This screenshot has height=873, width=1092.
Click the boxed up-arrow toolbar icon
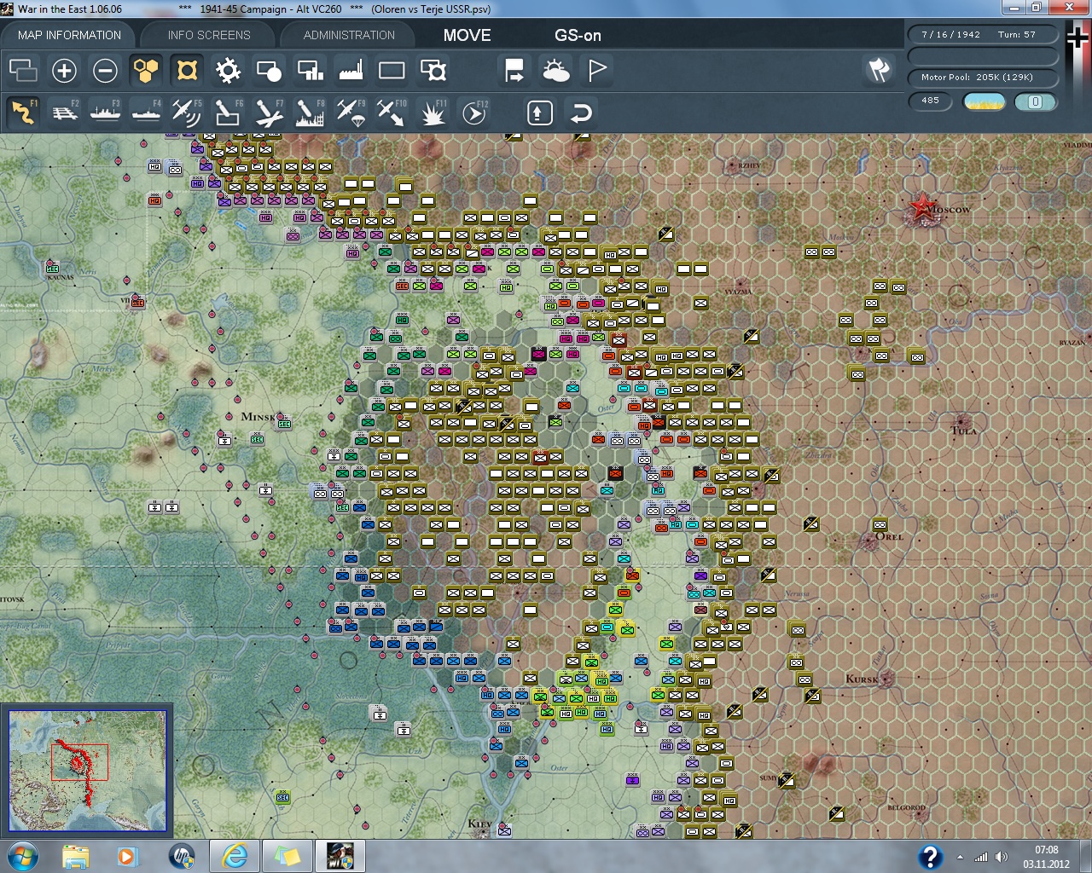[540, 113]
